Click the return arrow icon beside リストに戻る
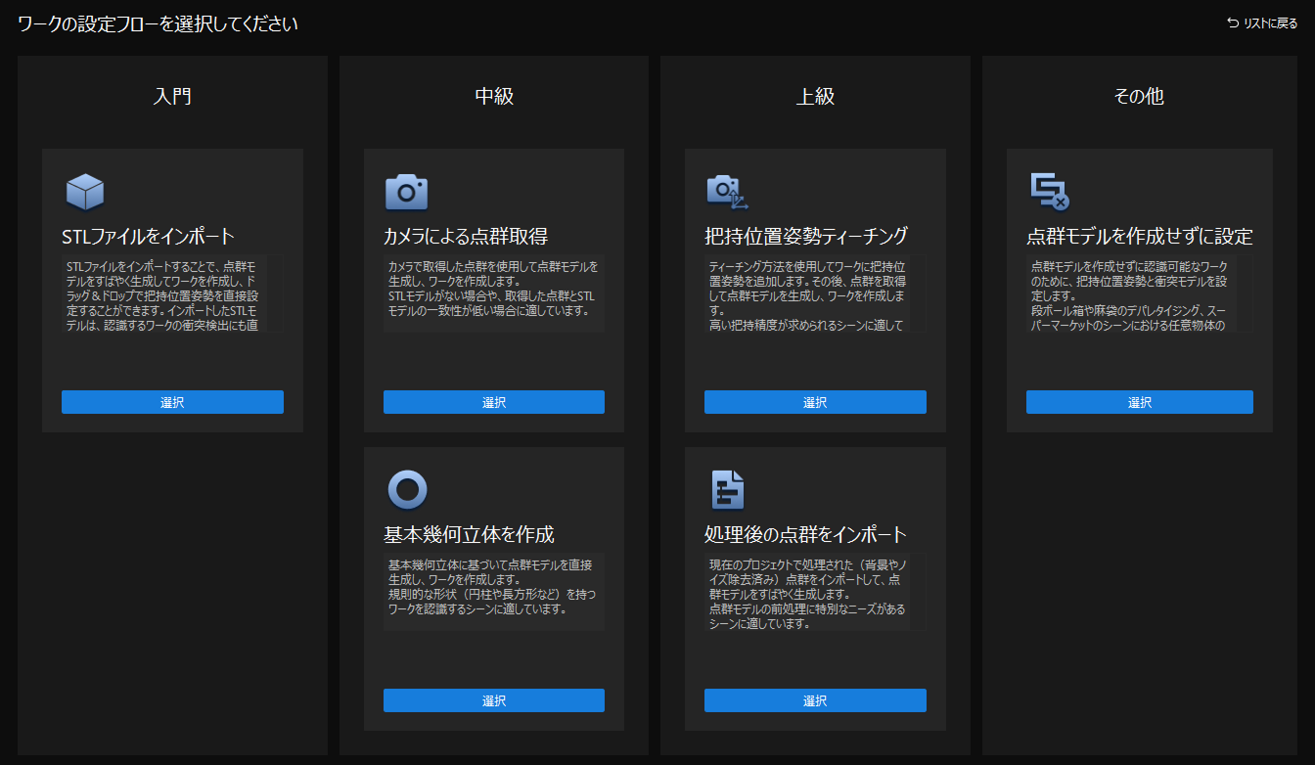 (1233, 23)
